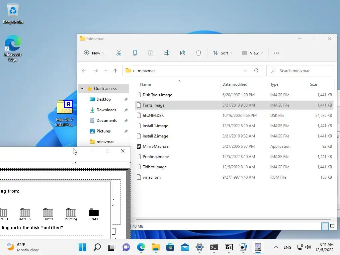Open the Windows Start menu

click(x=82, y=247)
